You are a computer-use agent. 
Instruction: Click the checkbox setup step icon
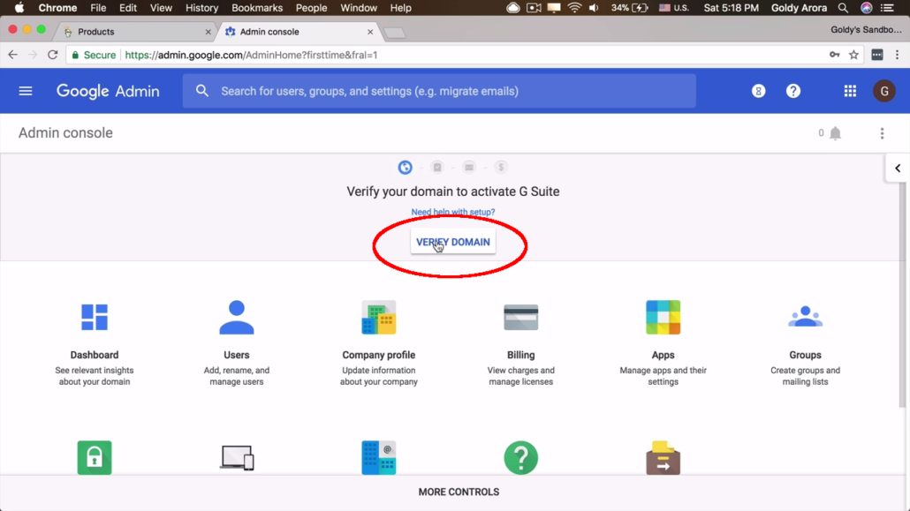437,168
